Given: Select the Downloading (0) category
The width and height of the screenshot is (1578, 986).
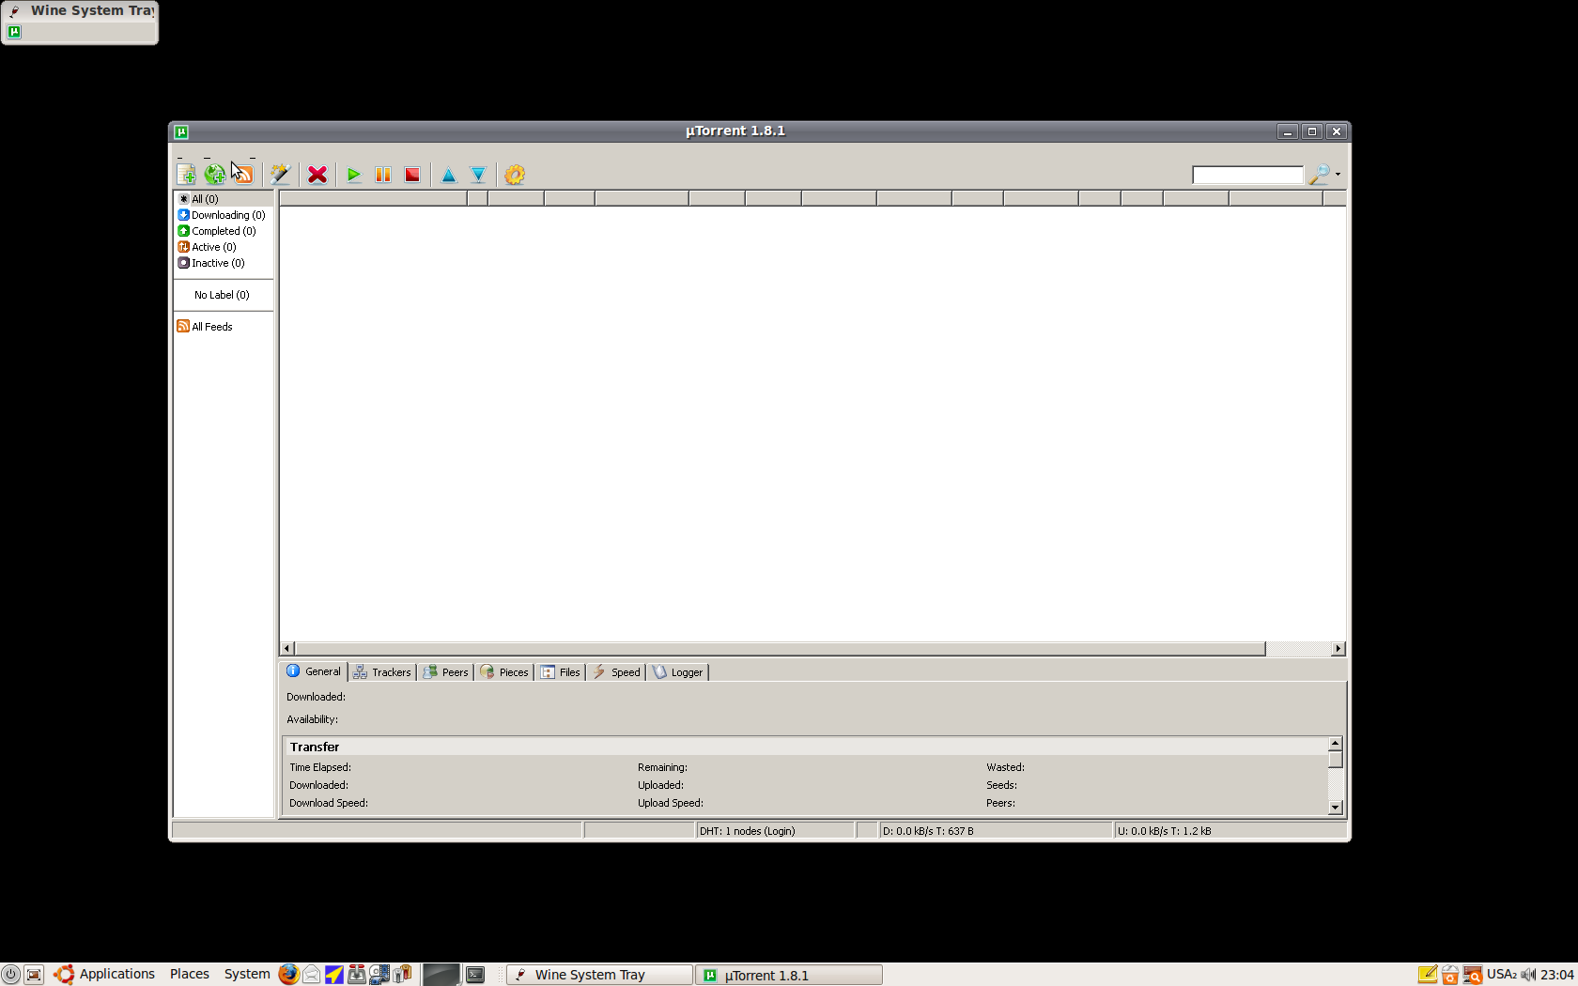Looking at the screenshot, I should (224, 215).
